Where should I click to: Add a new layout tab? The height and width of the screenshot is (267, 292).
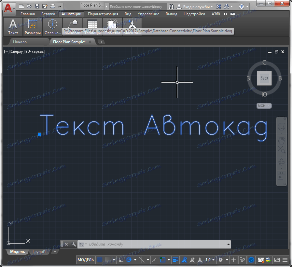(x=55, y=252)
